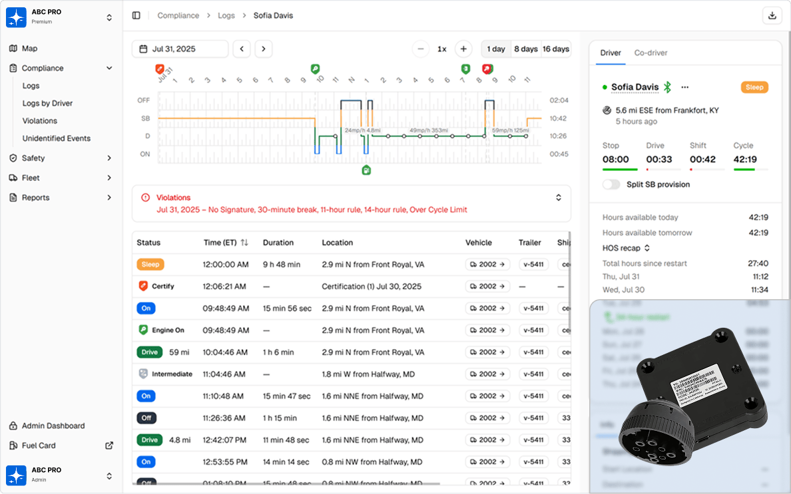Go to next day arrow
Viewport: 791px width, 494px height.
pos(264,49)
